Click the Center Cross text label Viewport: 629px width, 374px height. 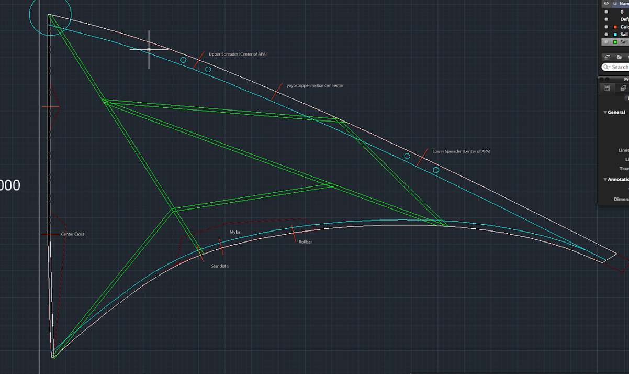(72, 234)
